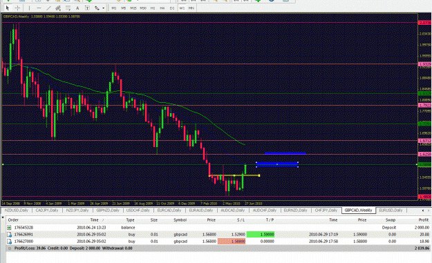
Task: Select the GBPCAD,Weekly chart tab
Action: (x=359, y=210)
